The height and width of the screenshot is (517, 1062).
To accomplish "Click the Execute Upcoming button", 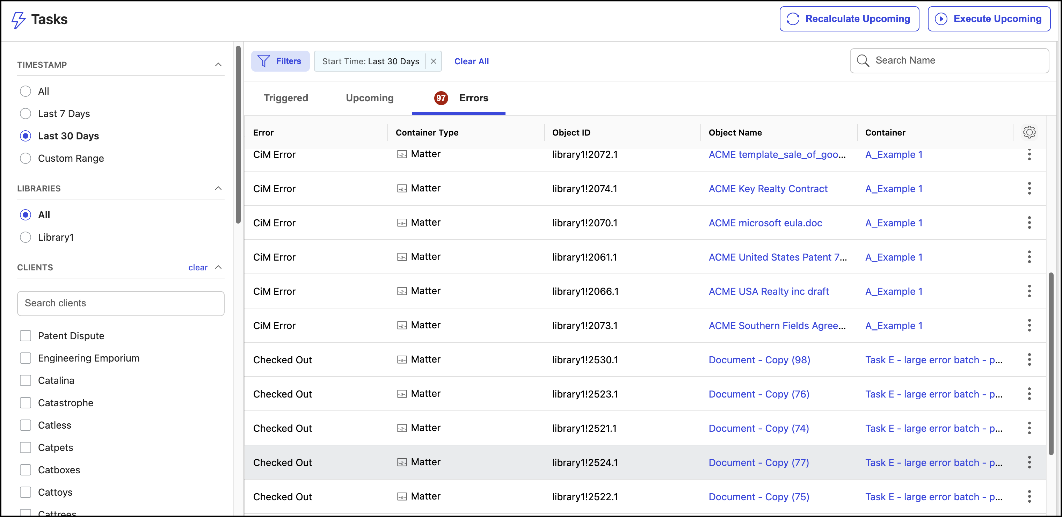I will point(989,19).
